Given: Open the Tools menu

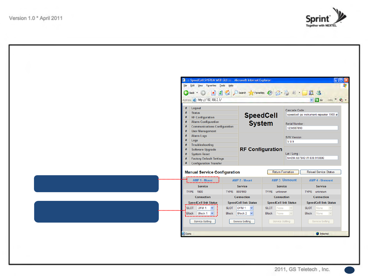Looking at the screenshot, I should [222, 86].
